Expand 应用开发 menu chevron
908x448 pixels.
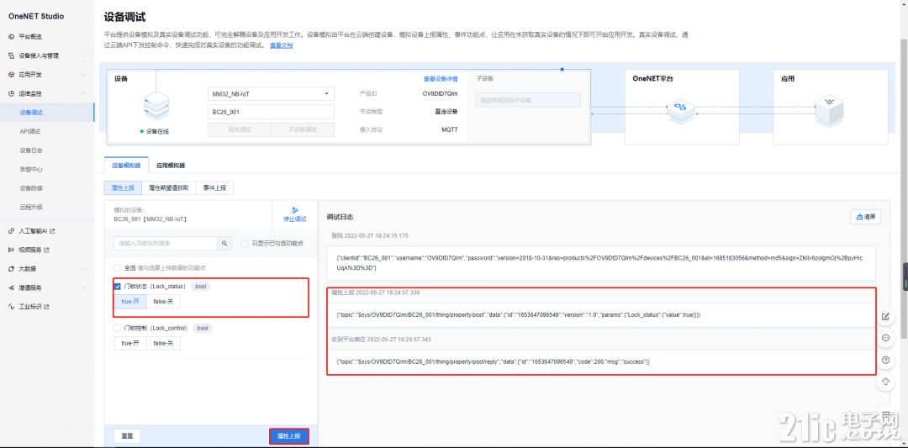coord(83,75)
